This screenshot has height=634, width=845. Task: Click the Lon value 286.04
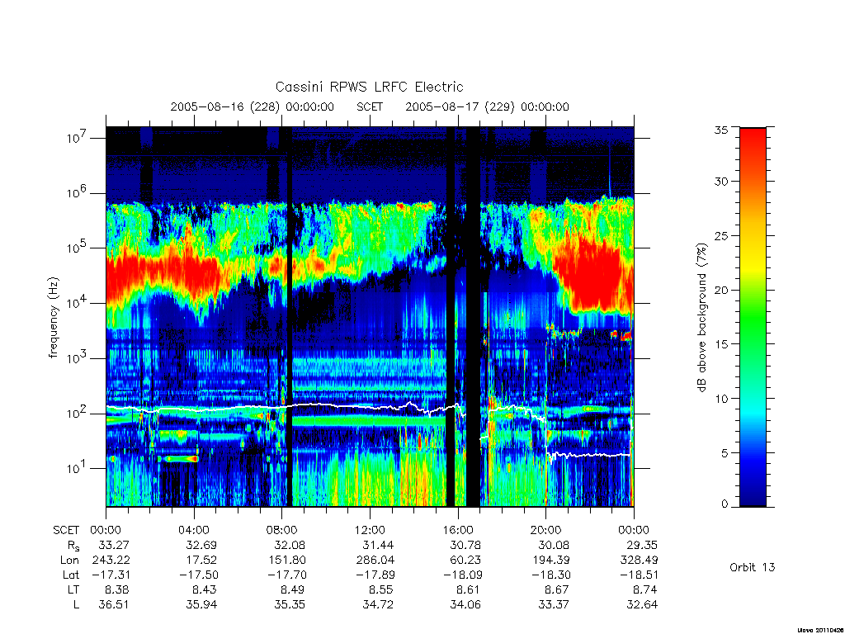375,561
